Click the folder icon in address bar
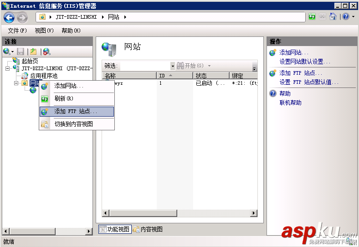 42,17
